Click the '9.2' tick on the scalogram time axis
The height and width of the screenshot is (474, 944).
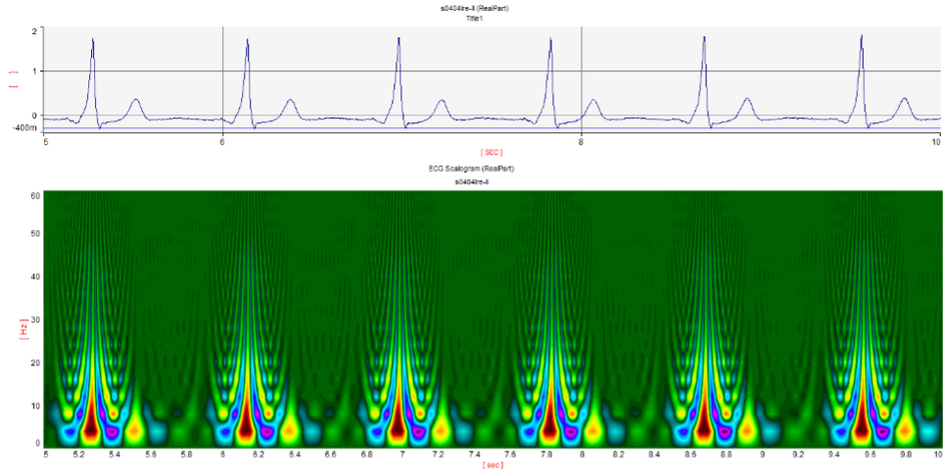pos(796,456)
